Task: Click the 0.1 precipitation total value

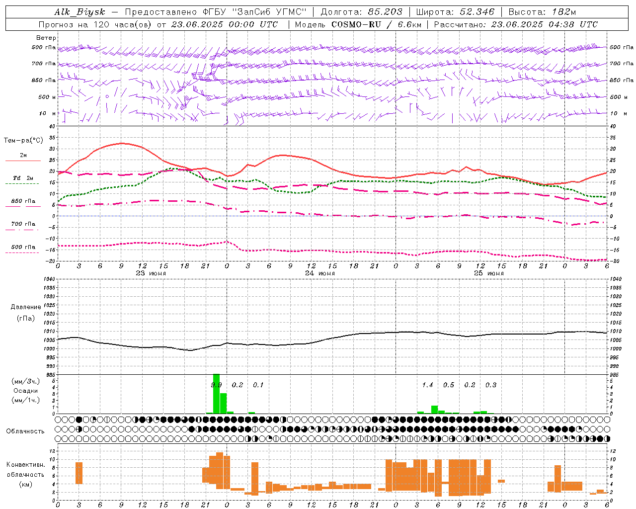Action: coord(258,385)
